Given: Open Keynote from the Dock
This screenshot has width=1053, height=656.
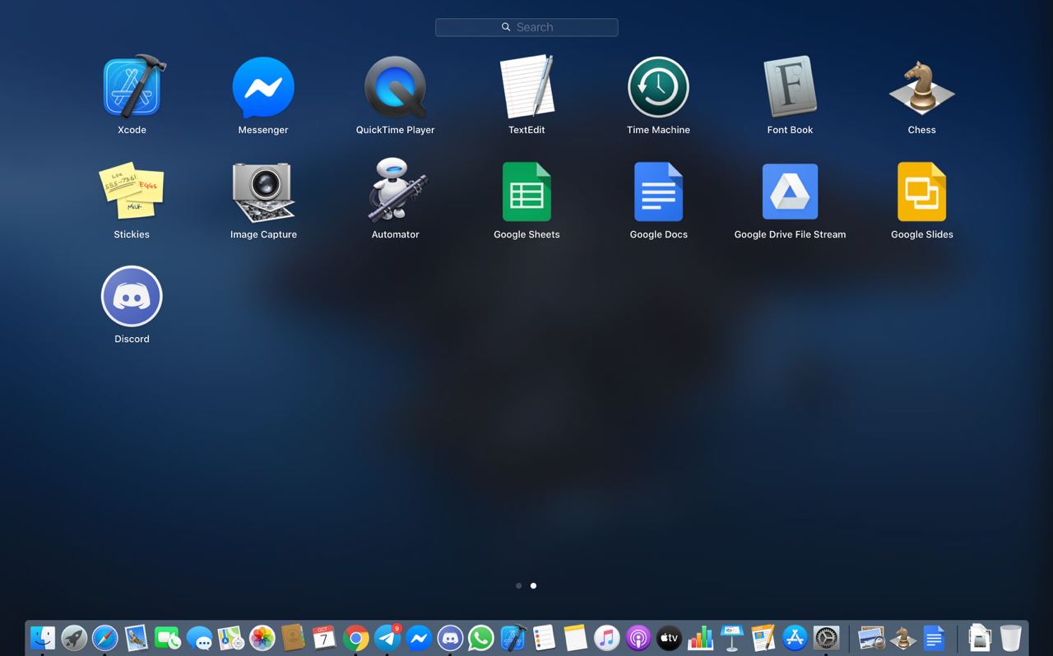Looking at the screenshot, I should (731, 638).
